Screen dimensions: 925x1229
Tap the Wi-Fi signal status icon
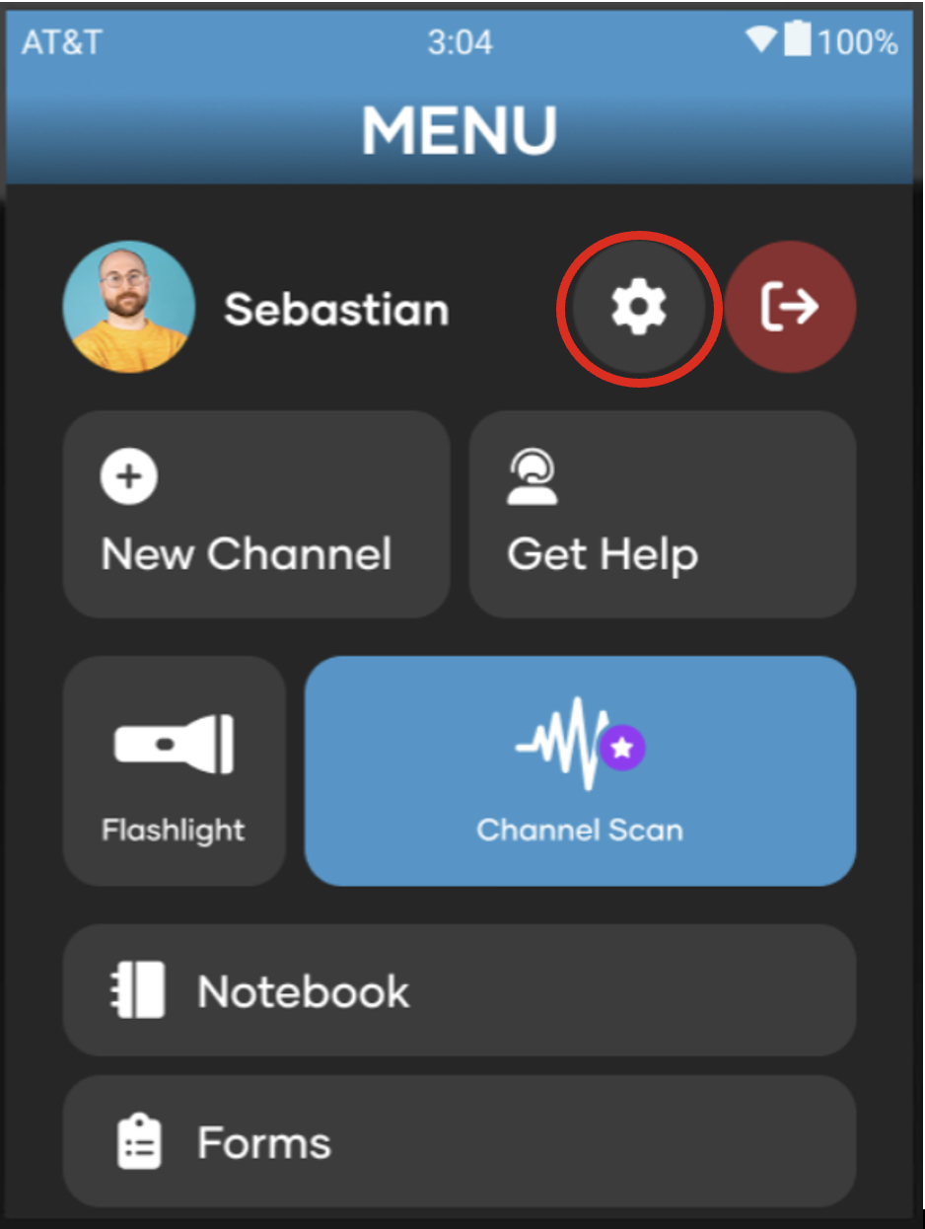tap(761, 40)
